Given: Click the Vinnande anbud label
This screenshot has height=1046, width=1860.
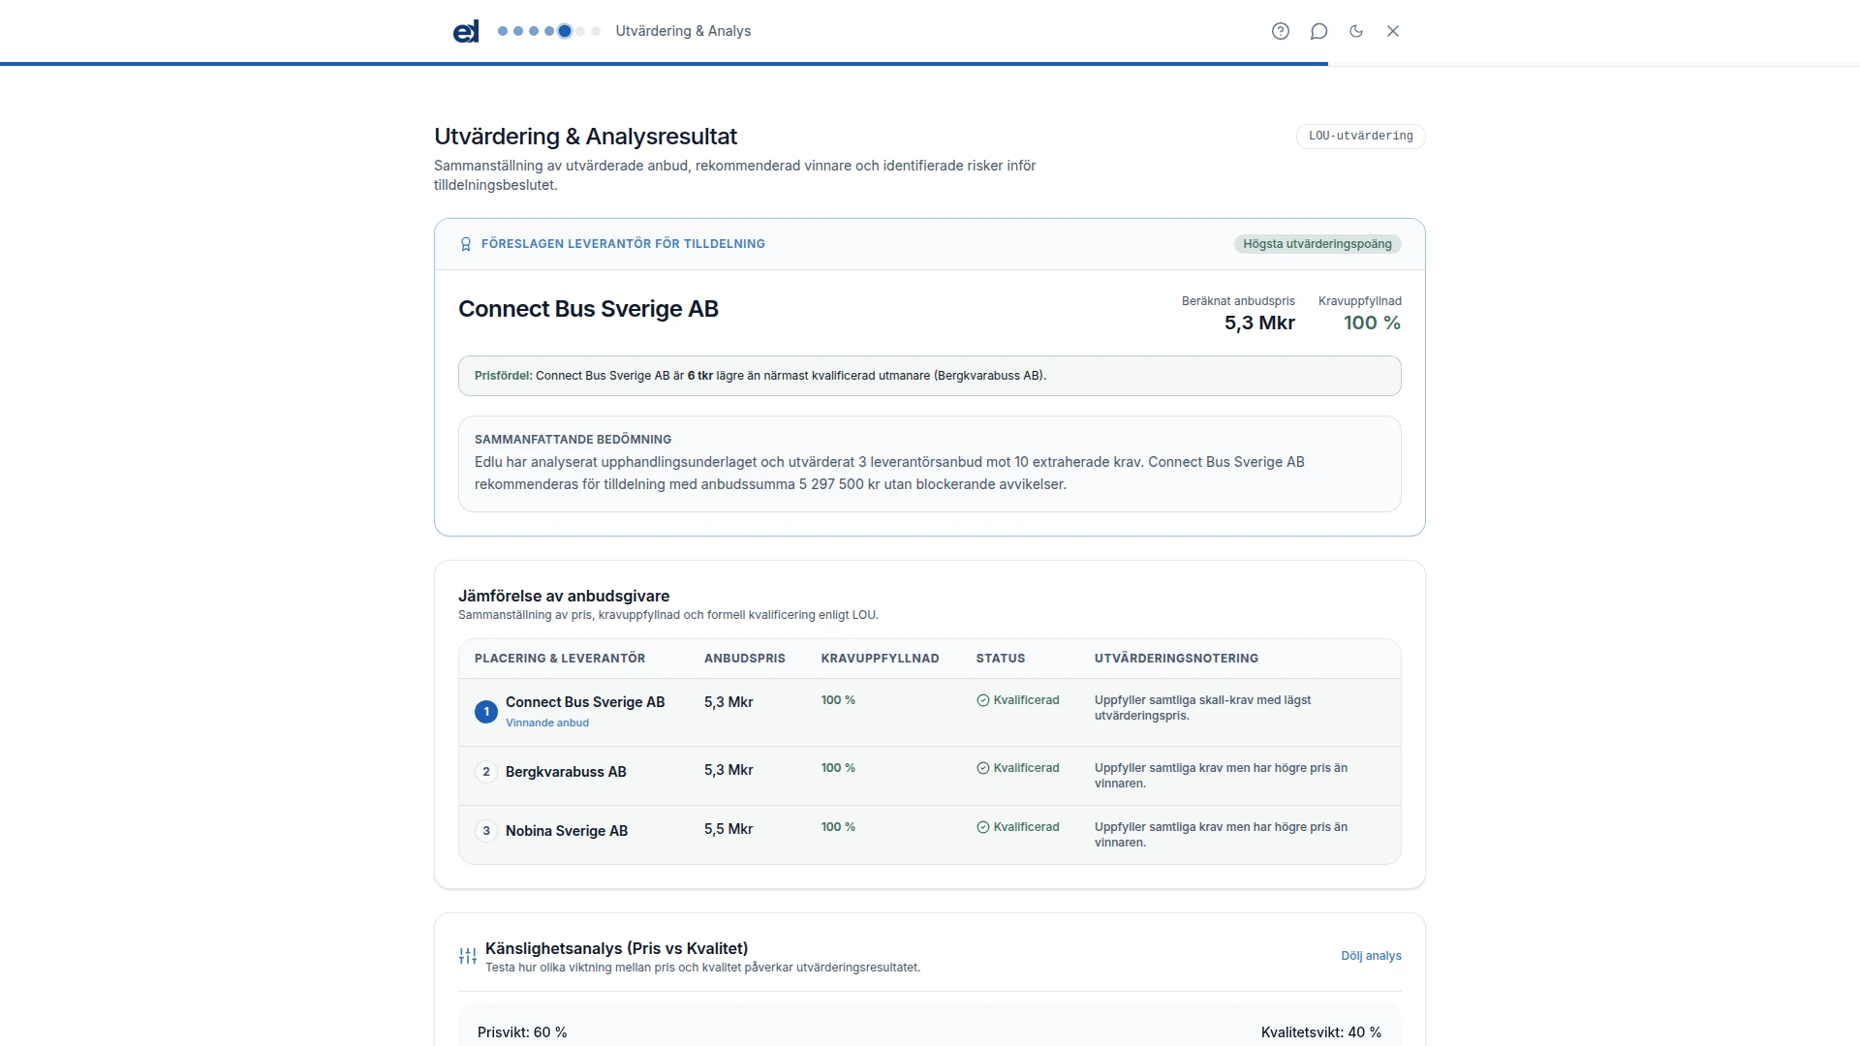Looking at the screenshot, I should [547, 723].
